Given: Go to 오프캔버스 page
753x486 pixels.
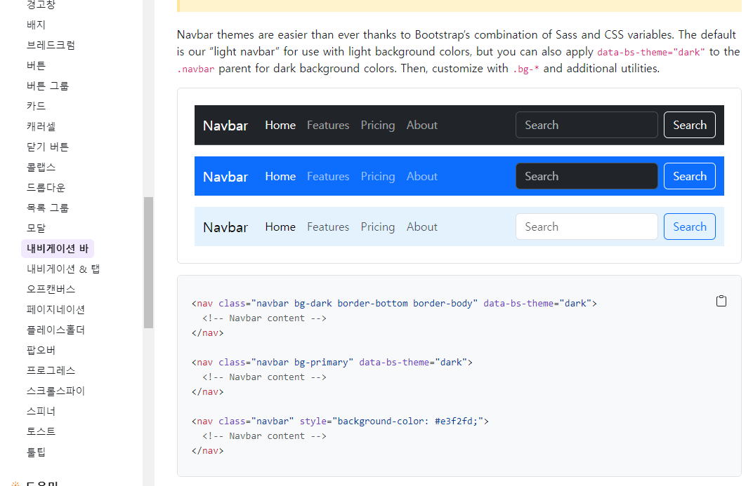Looking at the screenshot, I should (51, 289).
